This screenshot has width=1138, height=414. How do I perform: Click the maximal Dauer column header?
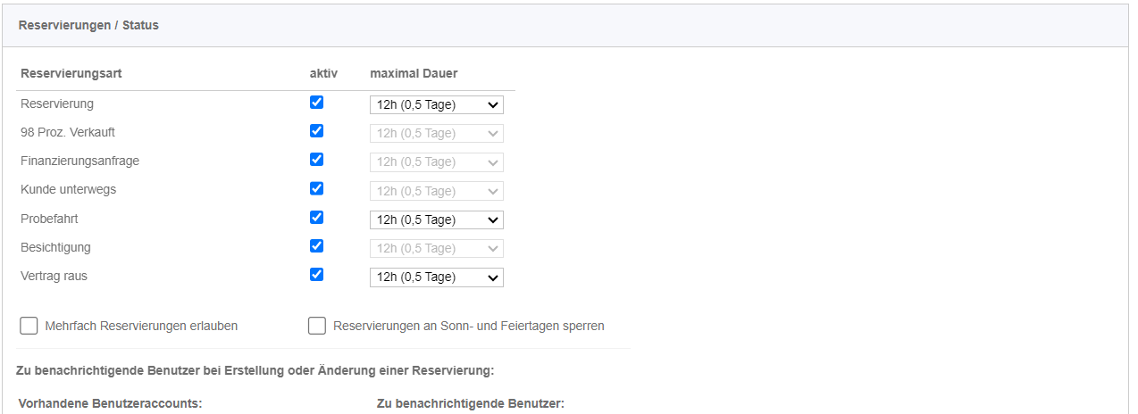414,73
